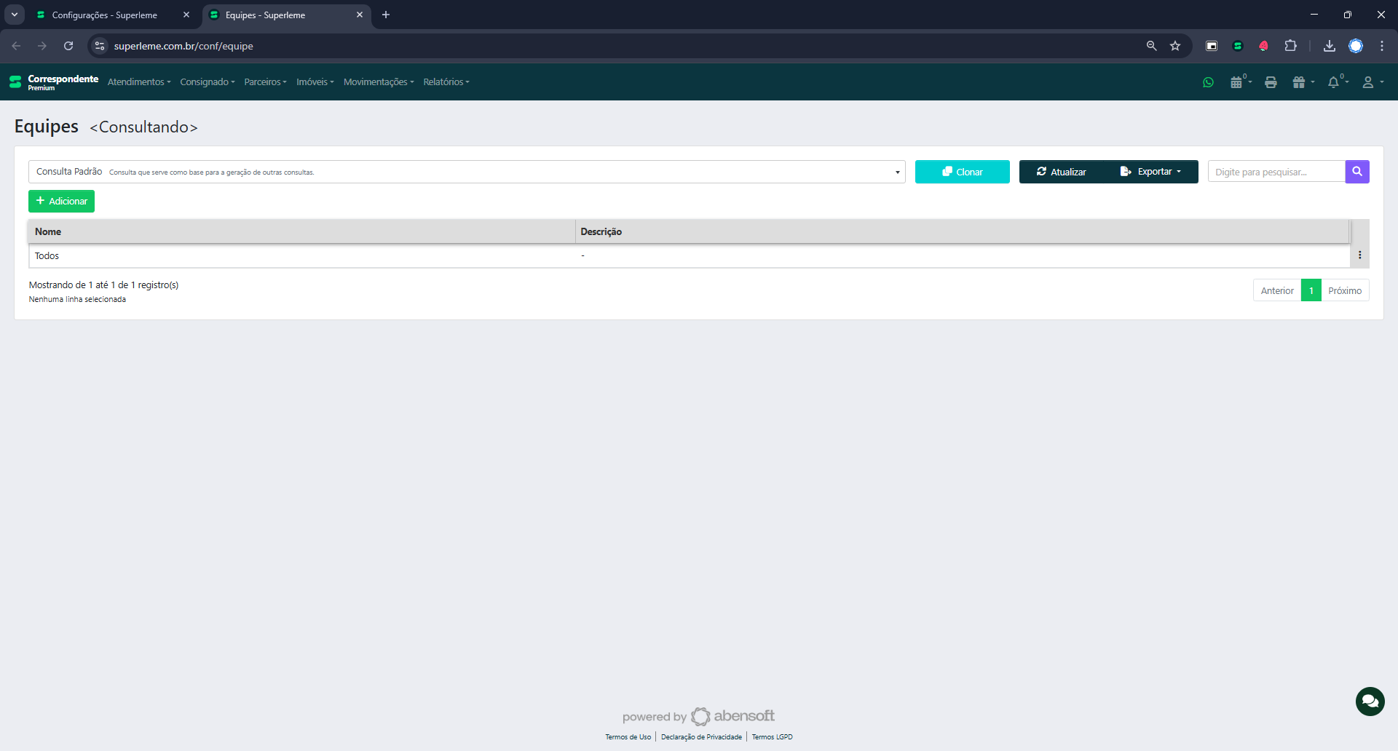Open the floating chat support bubble

tap(1370, 702)
